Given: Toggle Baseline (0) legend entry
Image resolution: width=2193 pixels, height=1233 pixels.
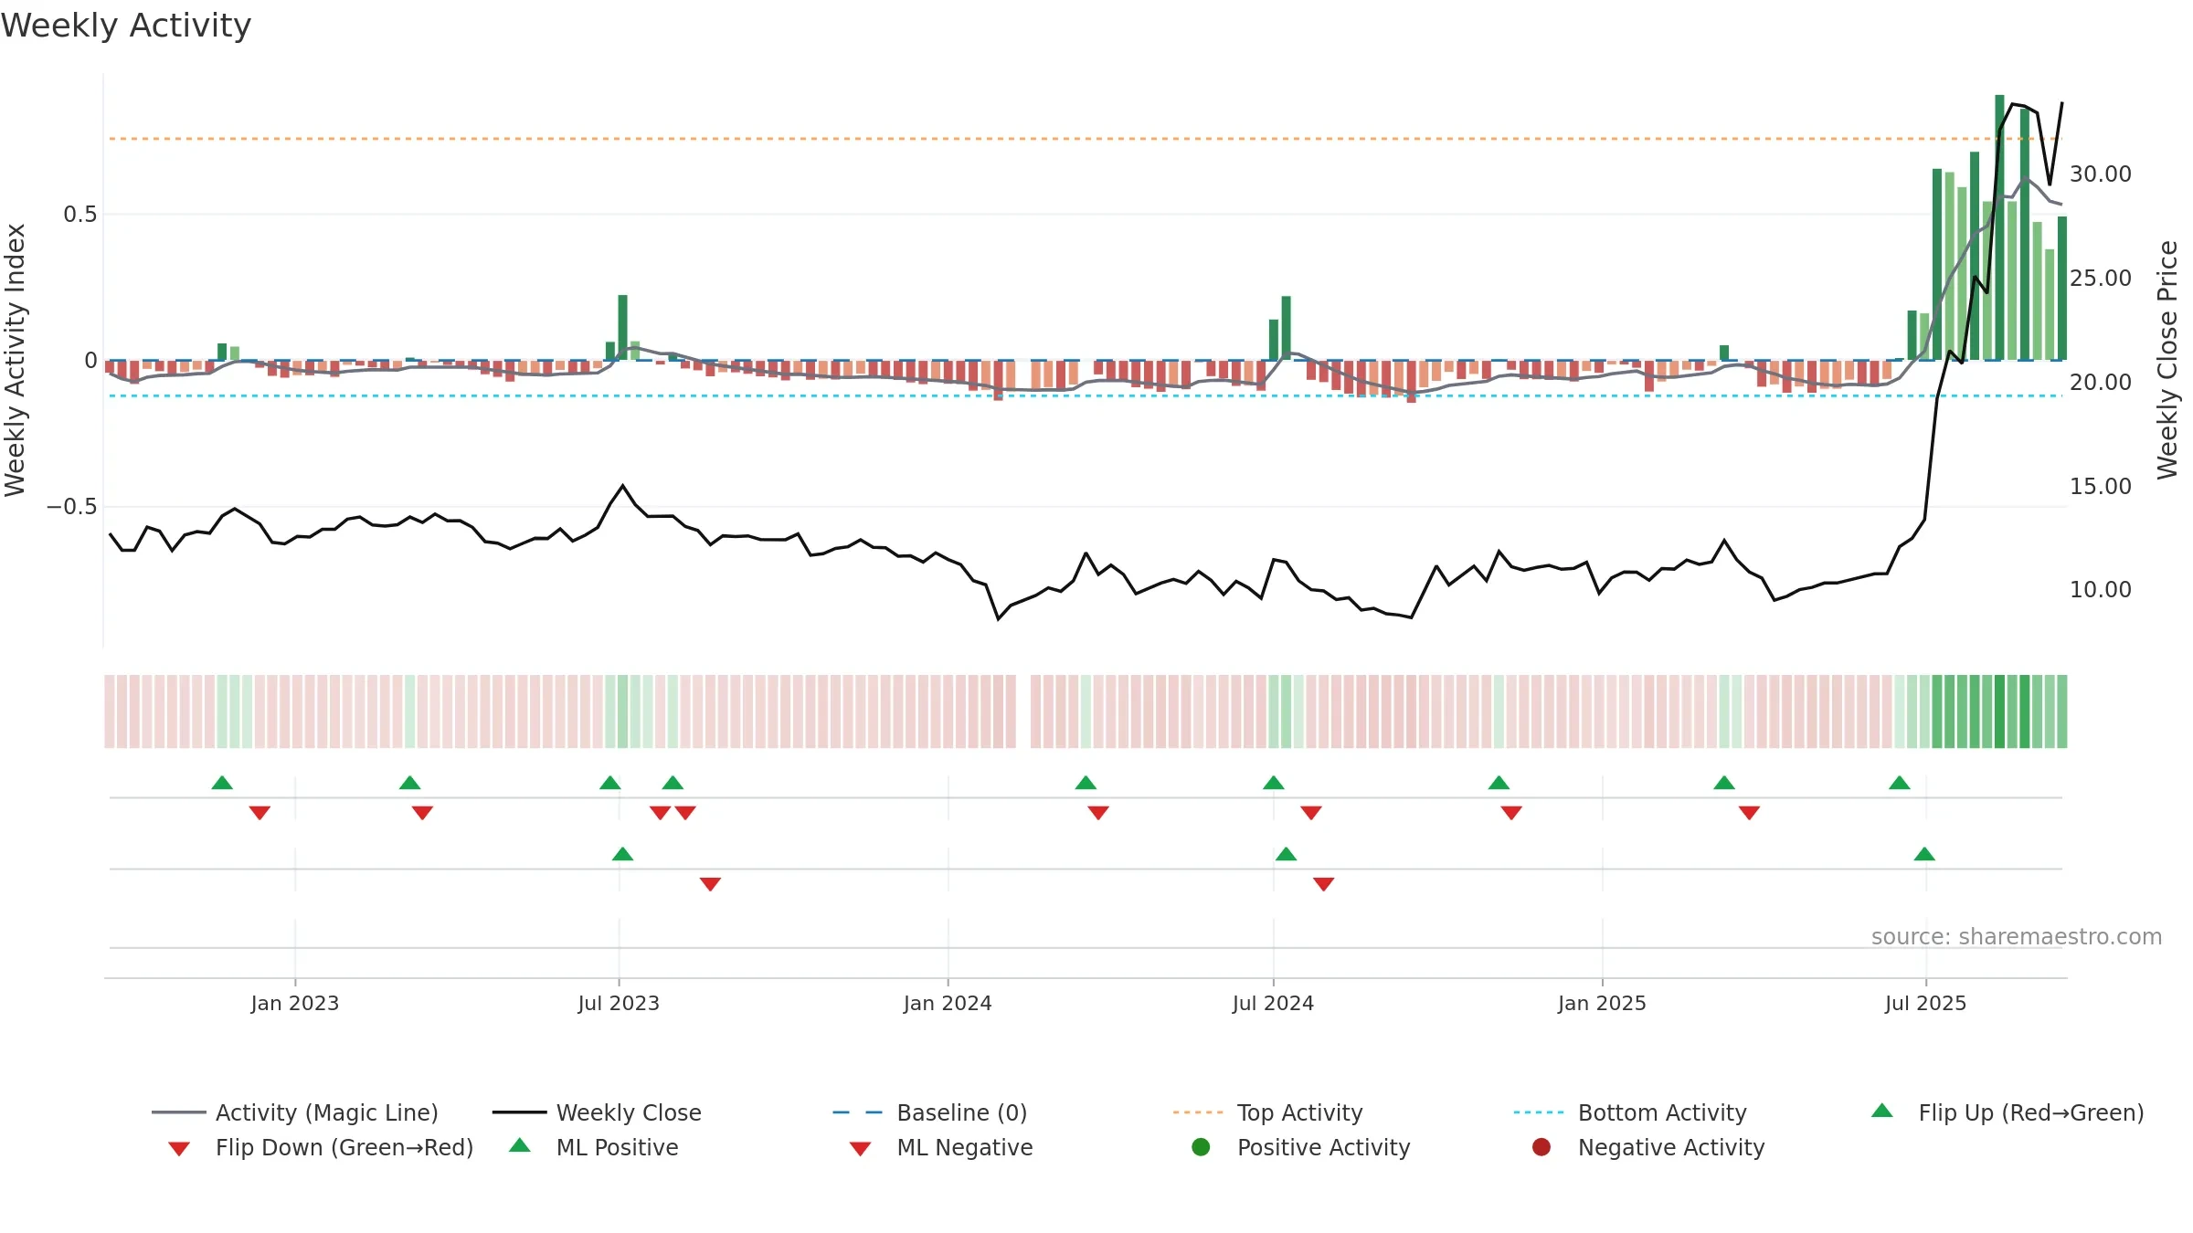Looking at the screenshot, I should coord(930,1112).
